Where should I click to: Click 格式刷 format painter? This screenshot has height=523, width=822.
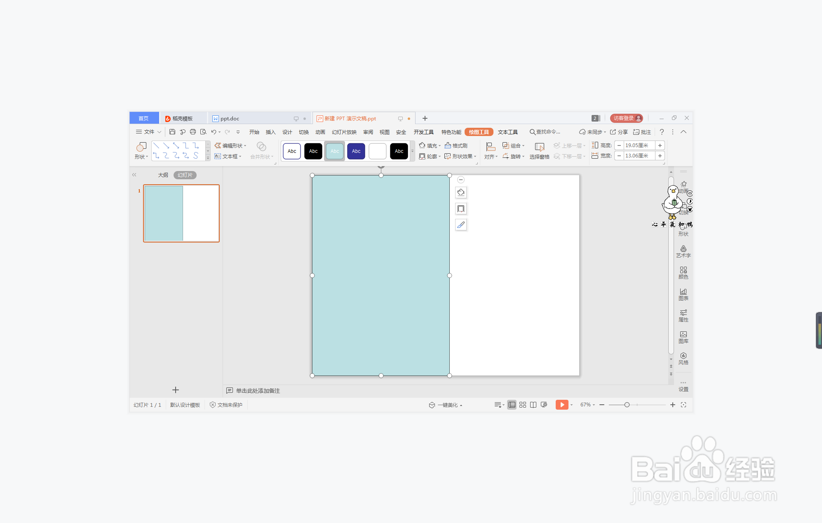[456, 145]
